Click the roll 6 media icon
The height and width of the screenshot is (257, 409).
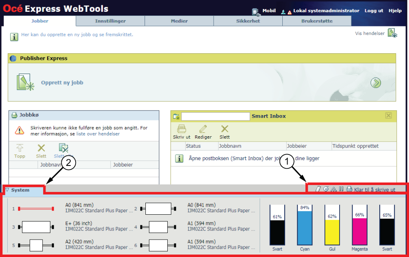(158, 245)
